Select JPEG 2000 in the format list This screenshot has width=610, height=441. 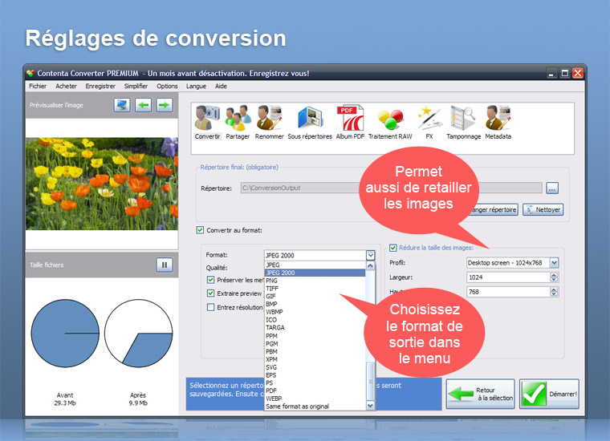point(315,273)
